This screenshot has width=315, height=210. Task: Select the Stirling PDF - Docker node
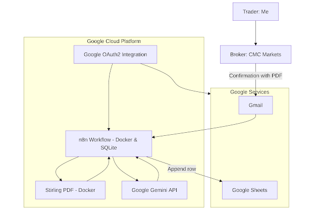coord(70,190)
